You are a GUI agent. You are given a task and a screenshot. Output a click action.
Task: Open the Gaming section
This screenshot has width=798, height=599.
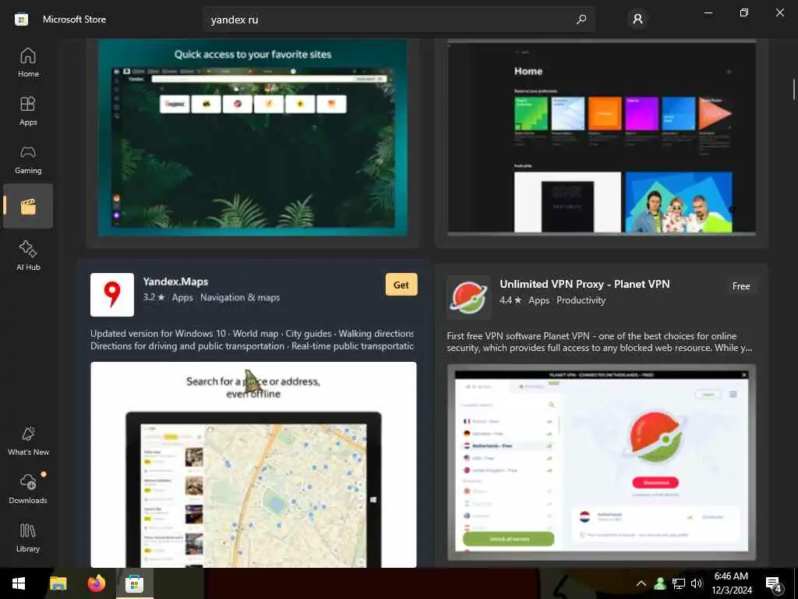click(28, 159)
